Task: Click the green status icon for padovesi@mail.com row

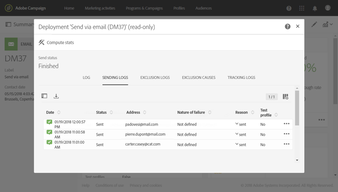Action: 50,122
